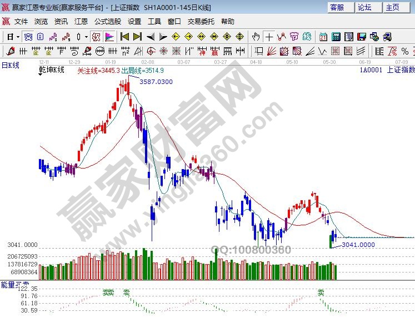Toggle the telephone icon button
Viewport: 415px width, 317px height.
click(388, 37)
